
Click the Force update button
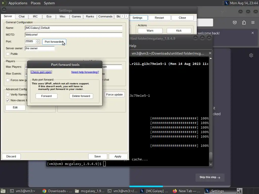pyautogui.click(x=114, y=94)
